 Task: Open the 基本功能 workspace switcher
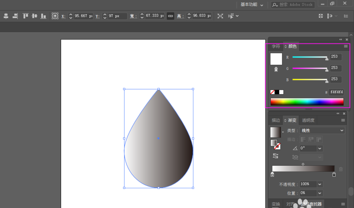252,5
